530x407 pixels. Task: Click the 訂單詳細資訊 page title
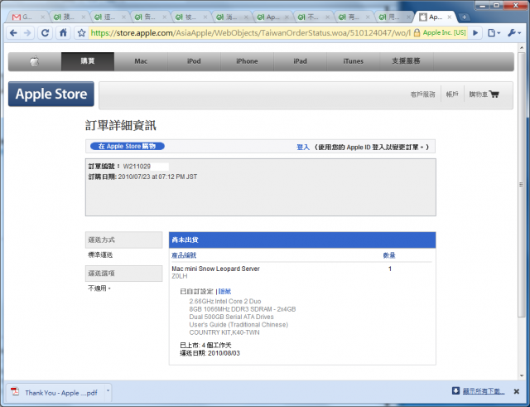(121, 125)
